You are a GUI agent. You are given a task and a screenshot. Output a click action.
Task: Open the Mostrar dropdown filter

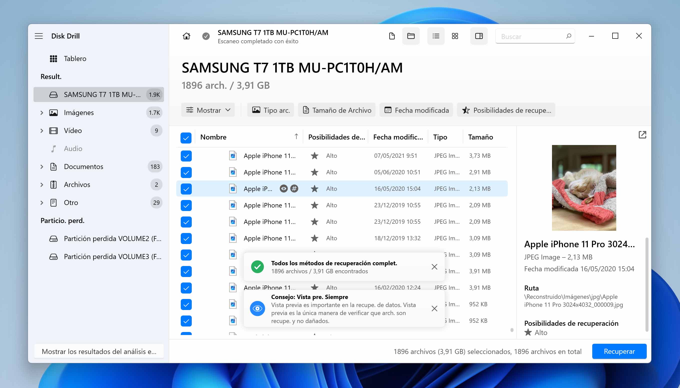[x=208, y=110]
